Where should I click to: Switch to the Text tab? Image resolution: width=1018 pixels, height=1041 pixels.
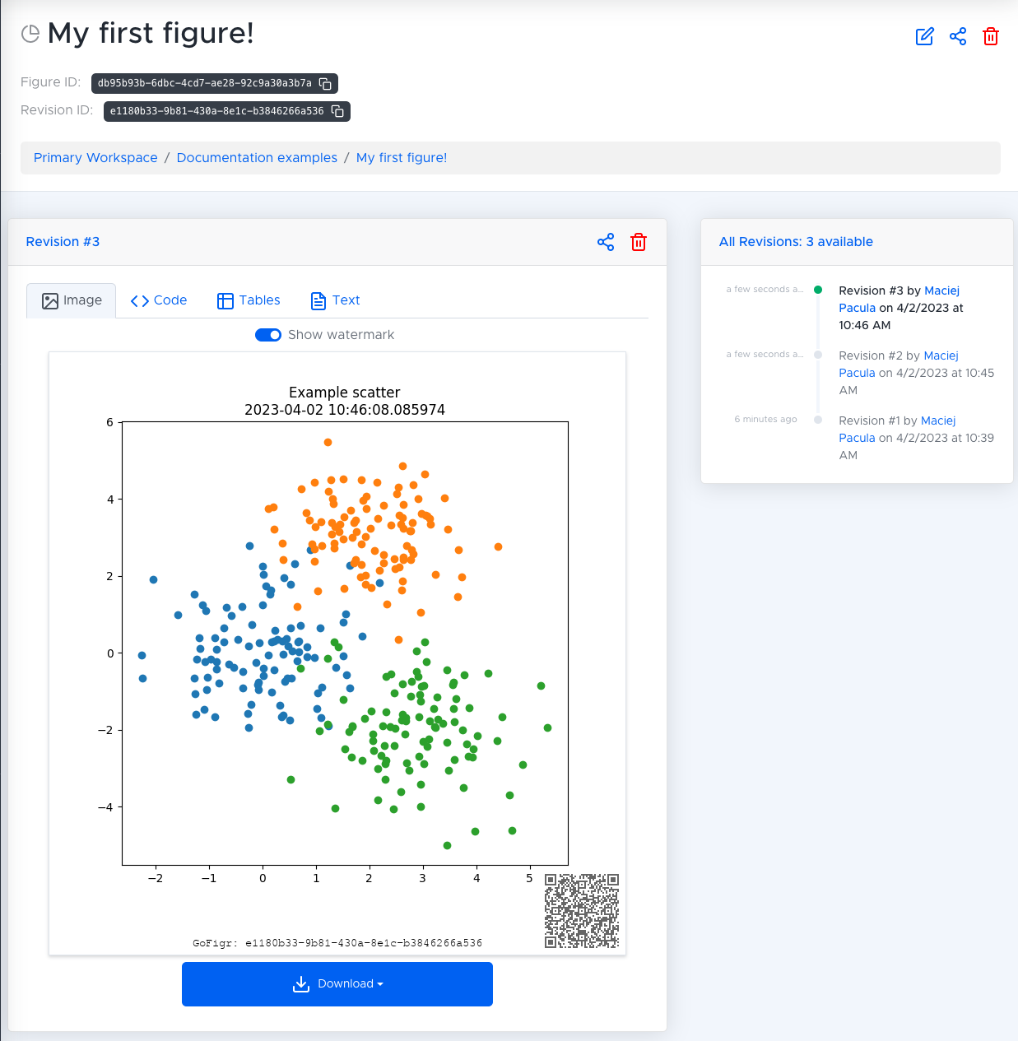334,300
